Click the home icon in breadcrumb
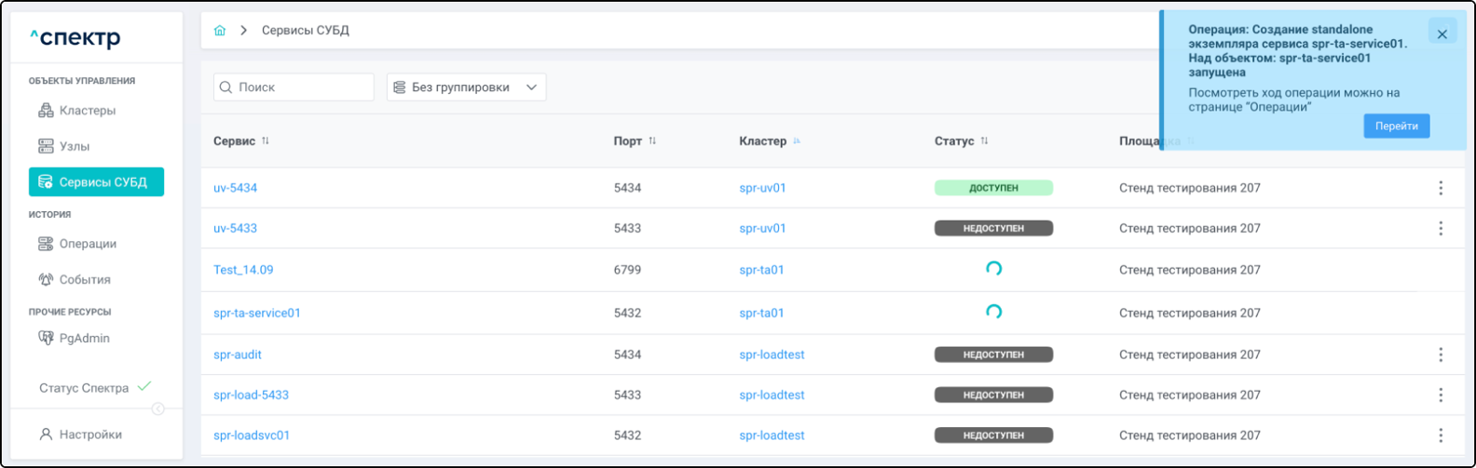Image resolution: width=1476 pixels, height=468 pixels. click(220, 31)
